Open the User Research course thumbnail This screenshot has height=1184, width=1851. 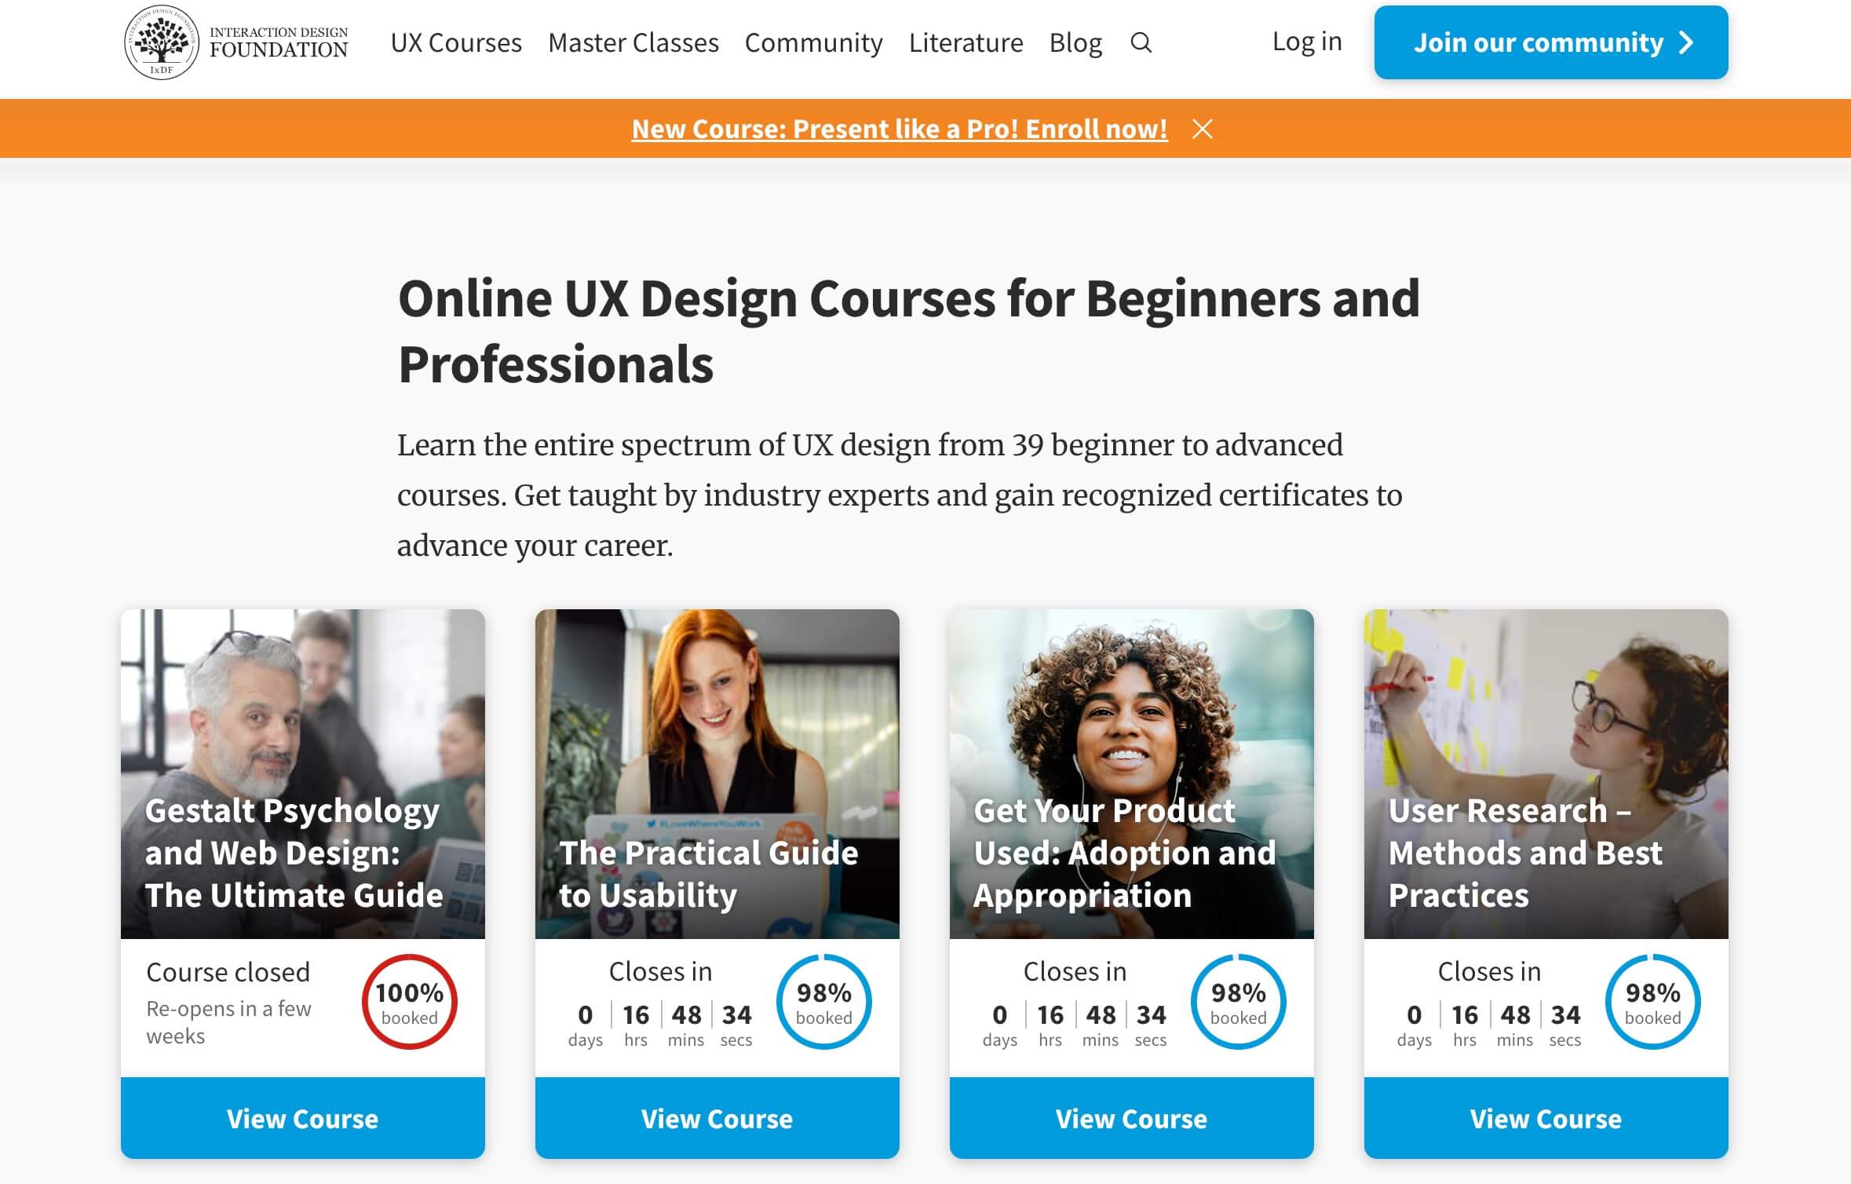click(1546, 774)
